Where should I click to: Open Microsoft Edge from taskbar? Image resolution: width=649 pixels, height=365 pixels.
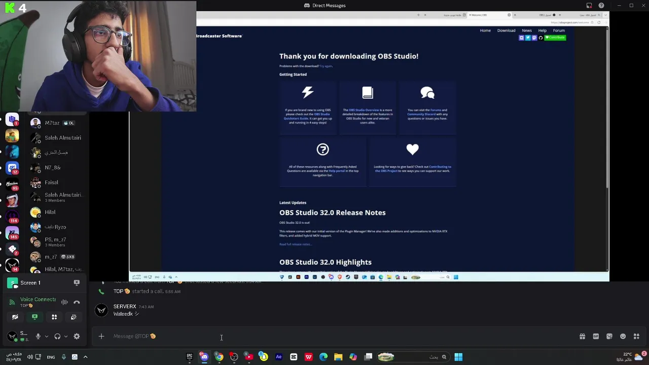tap(323, 357)
